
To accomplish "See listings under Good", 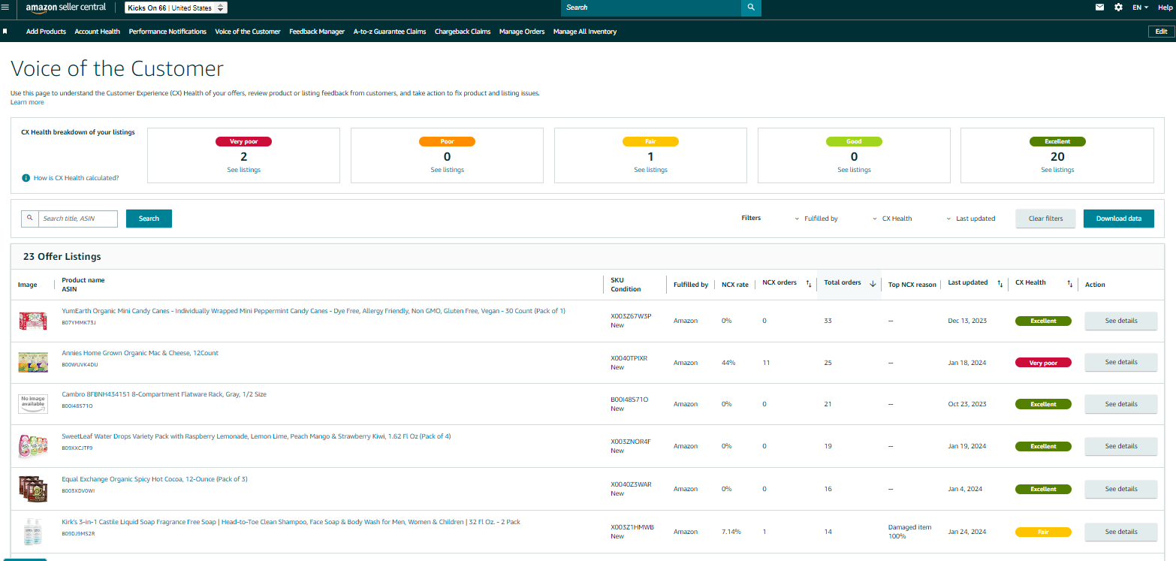I will 854,170.
